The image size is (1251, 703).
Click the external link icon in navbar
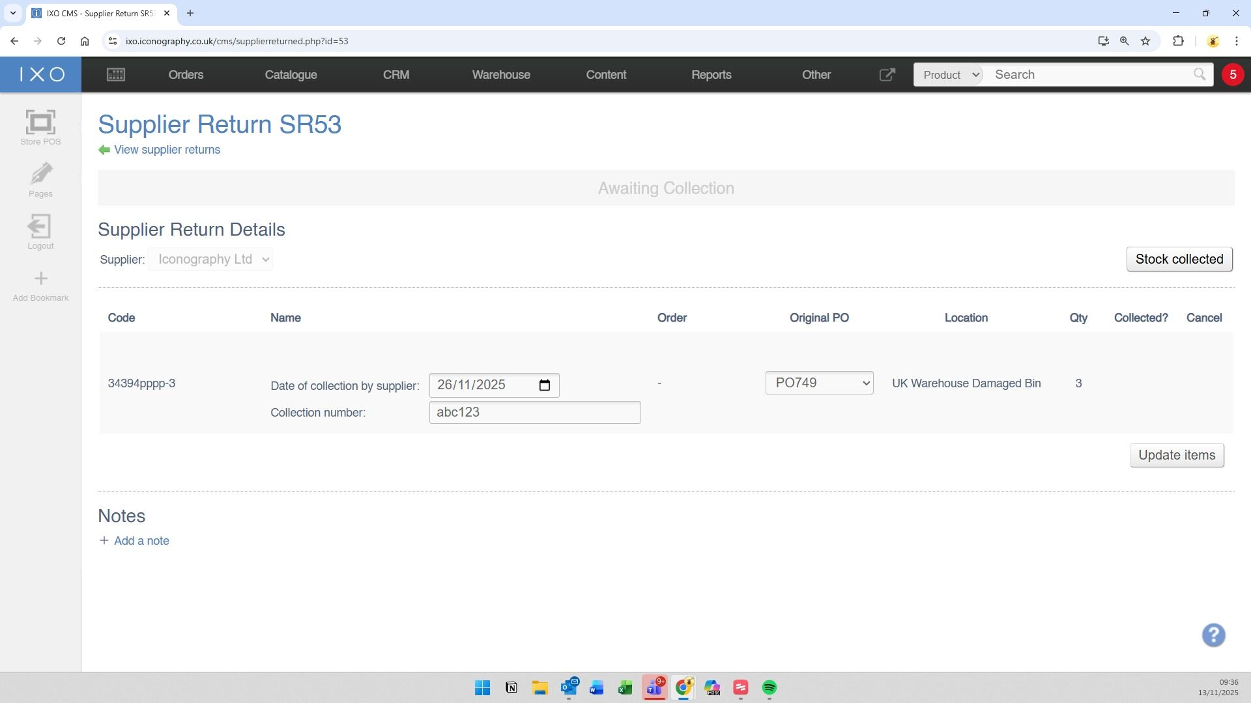pos(887,75)
